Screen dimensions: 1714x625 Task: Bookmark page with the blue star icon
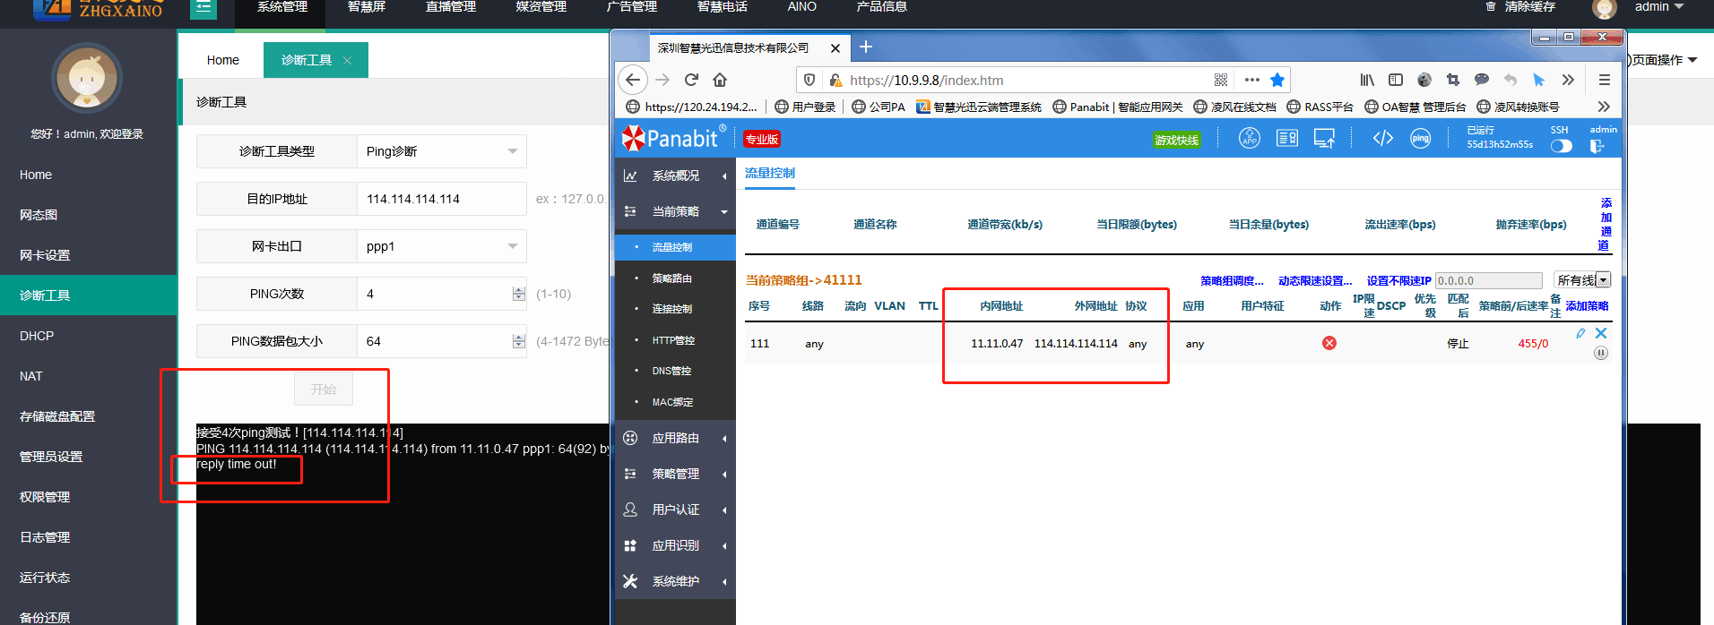coord(1277,80)
